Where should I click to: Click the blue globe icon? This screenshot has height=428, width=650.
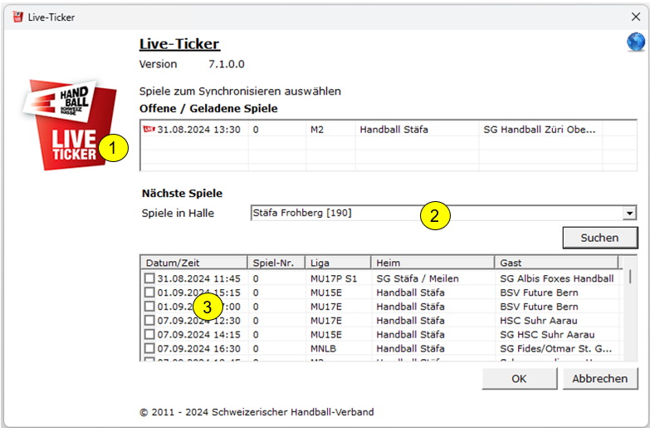pyautogui.click(x=636, y=42)
